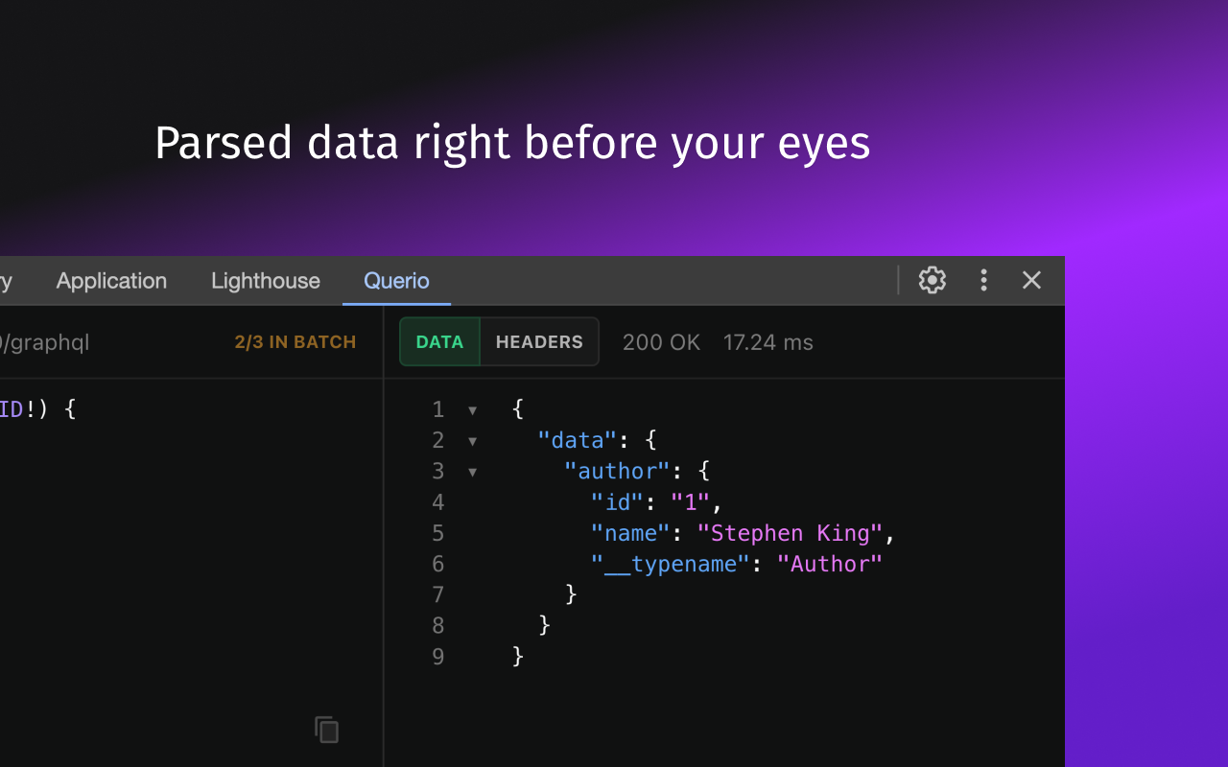Viewport: 1228px width, 767px height.
Task: Click the 2/3 IN BATCH indicator
Action: [295, 341]
